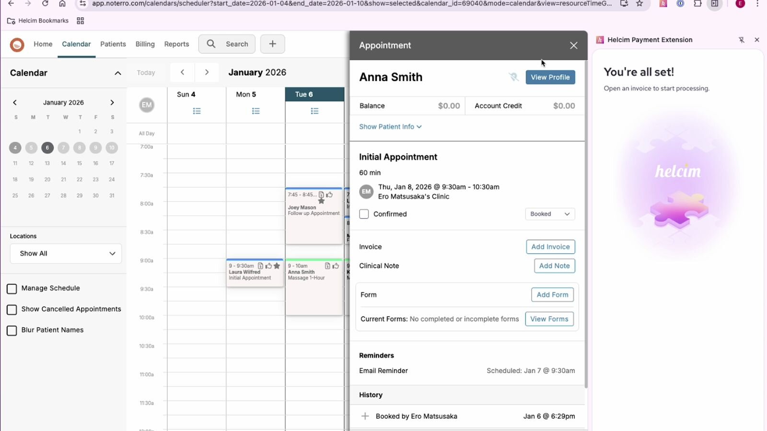767x431 pixels.
Task: Open list view icon under Sun 4
Action: point(197,111)
